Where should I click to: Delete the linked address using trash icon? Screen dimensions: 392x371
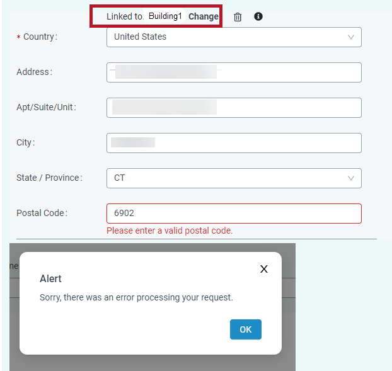tap(238, 17)
